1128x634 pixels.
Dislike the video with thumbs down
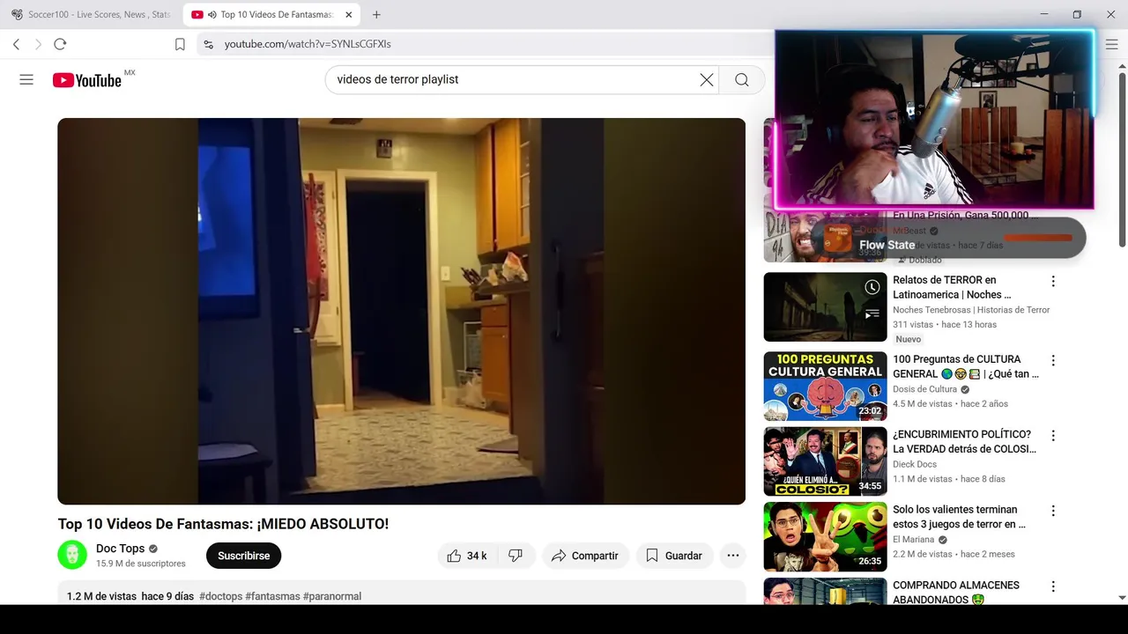(x=516, y=556)
